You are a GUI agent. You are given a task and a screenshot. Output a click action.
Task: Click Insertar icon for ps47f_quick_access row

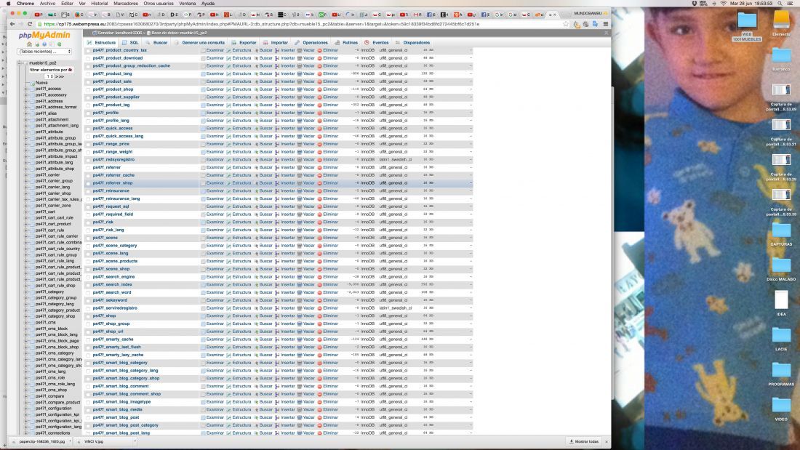(x=277, y=129)
